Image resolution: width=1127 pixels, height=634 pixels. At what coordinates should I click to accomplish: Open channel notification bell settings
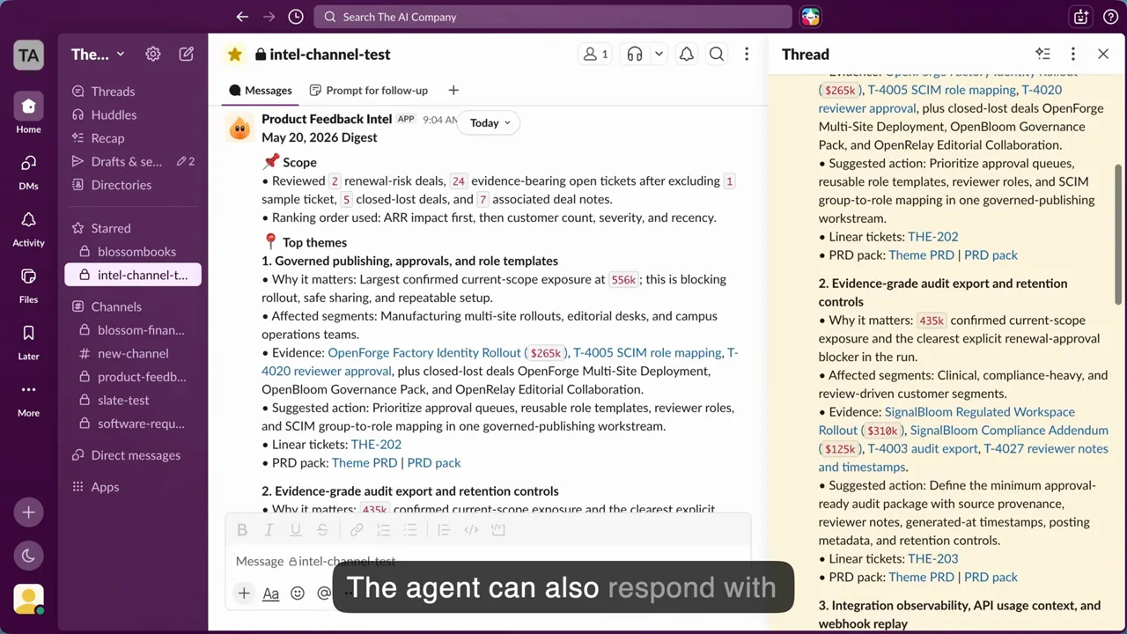coord(687,55)
